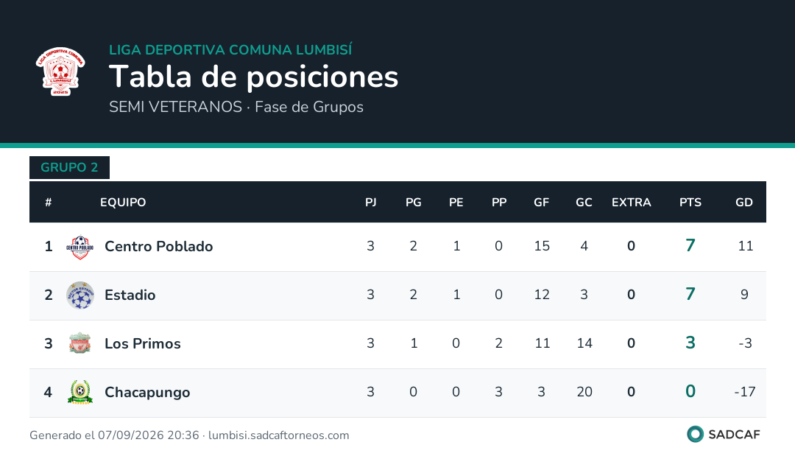Click the SADCAF brand text
This screenshot has height=473, width=795.
click(734, 435)
